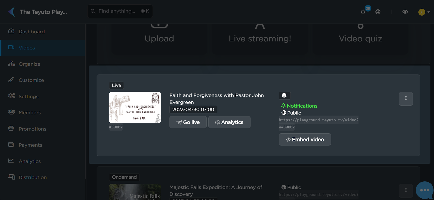Toggle Notifications for Faith and Forgiveness
Image resolution: width=434 pixels, height=200 pixels.
click(x=299, y=106)
